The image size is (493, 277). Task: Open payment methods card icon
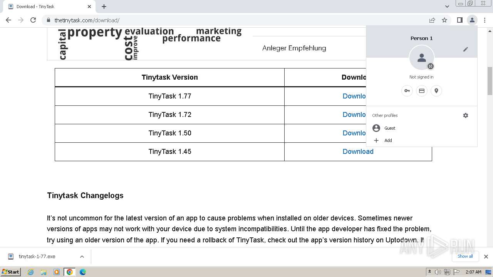pos(422,91)
